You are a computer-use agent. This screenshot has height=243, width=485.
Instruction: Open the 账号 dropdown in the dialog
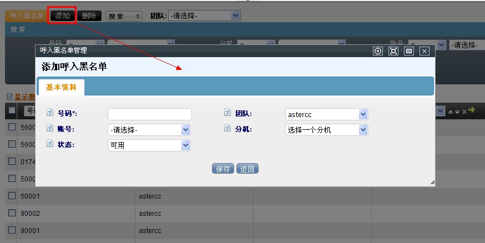click(x=149, y=130)
